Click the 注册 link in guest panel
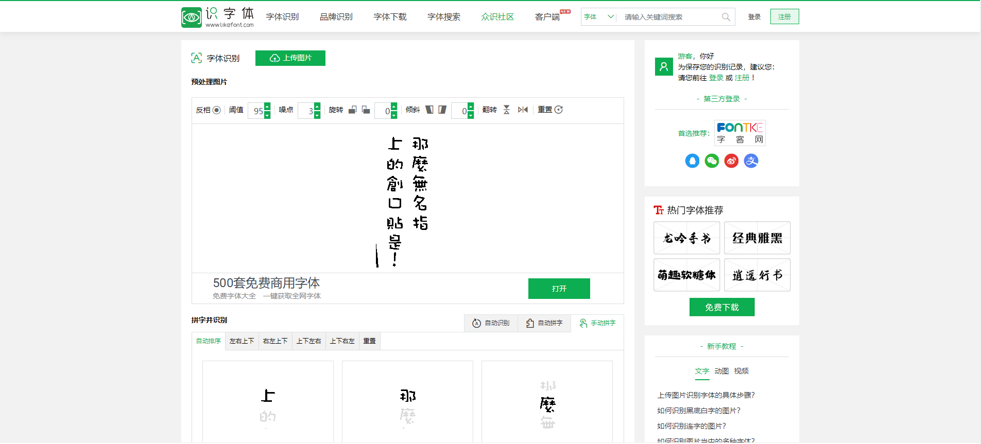 click(742, 78)
